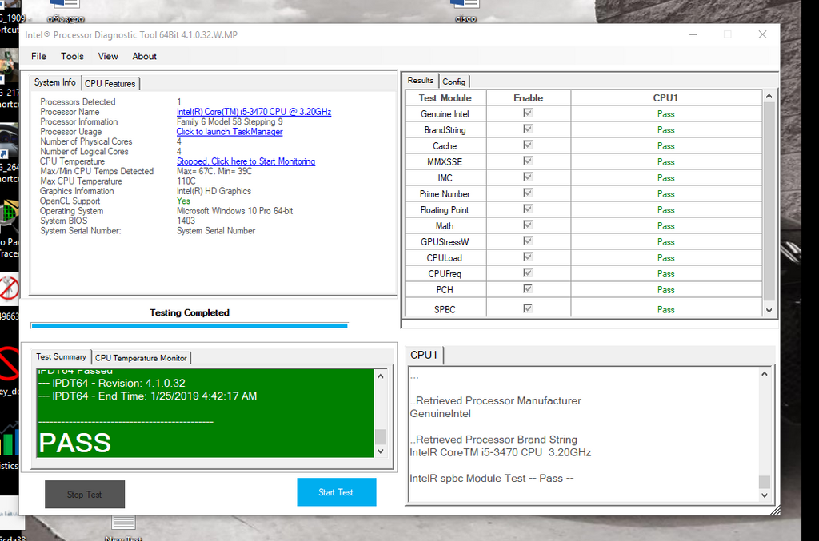The height and width of the screenshot is (541, 819).
Task: Open the About menu
Action: pyautogui.click(x=144, y=57)
